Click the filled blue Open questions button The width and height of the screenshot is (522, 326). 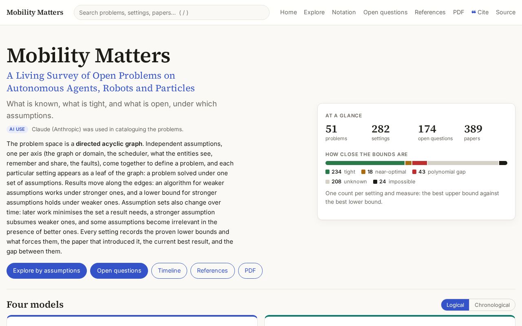pos(119,271)
